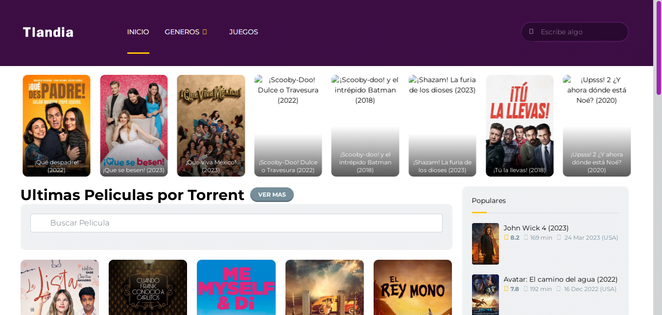Click the Avatar 192 min clock icon
The width and height of the screenshot is (662, 315).
tap(526, 289)
